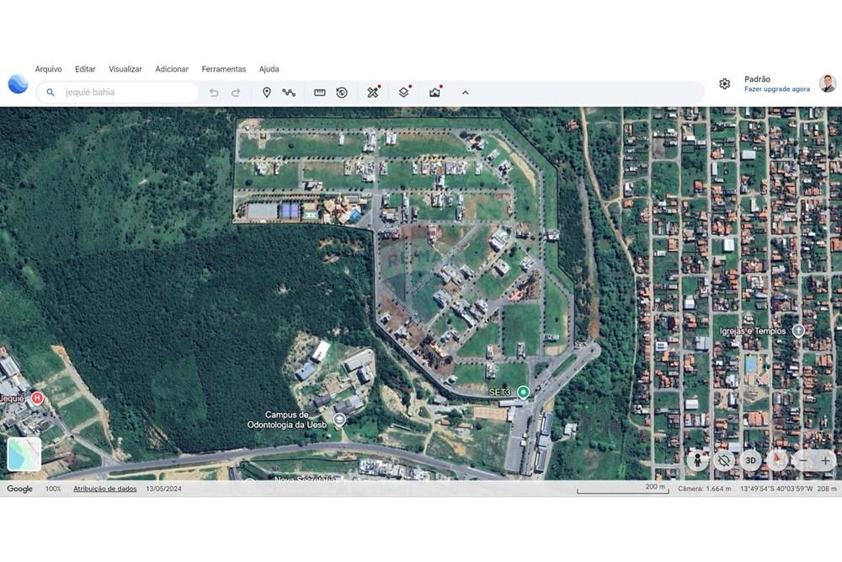
Task: Open the Visualizar menu
Action: pyautogui.click(x=125, y=69)
